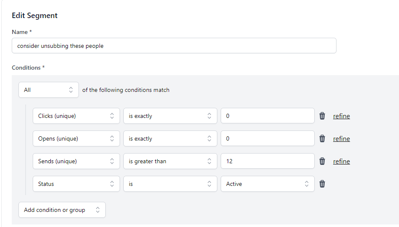The image size is (399, 227).
Task: Open the Opens (unique) field dropdown
Action: click(76, 139)
